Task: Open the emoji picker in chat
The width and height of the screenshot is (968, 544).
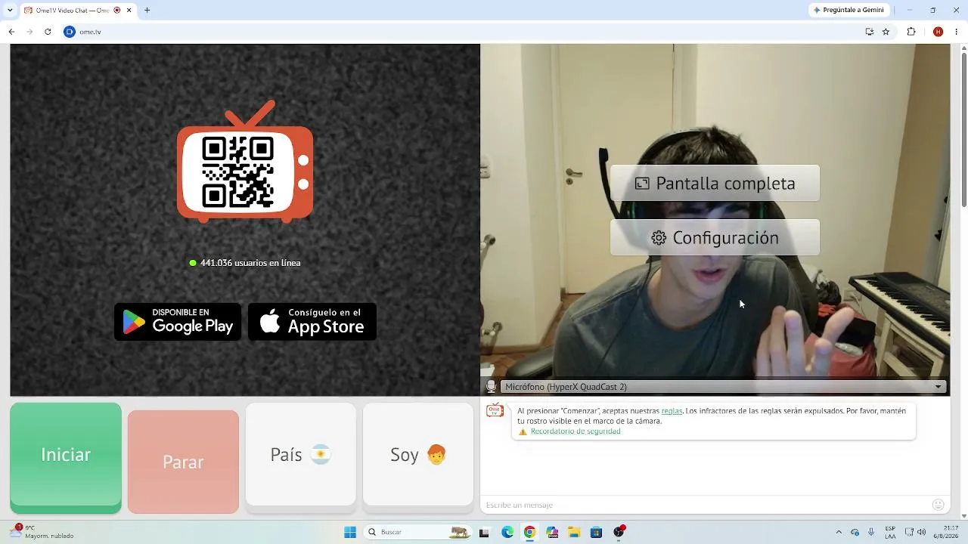Action: coord(939,505)
